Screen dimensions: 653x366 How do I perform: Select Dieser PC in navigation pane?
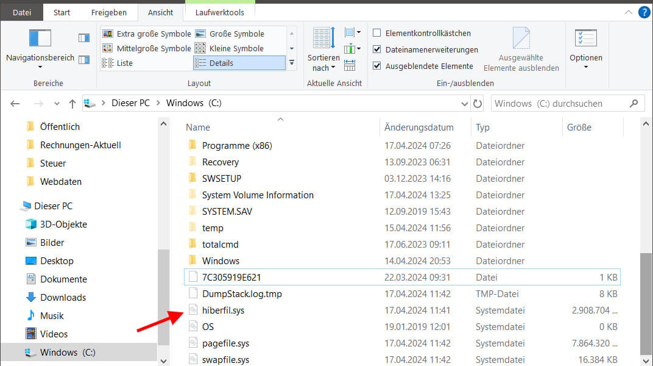(53, 206)
